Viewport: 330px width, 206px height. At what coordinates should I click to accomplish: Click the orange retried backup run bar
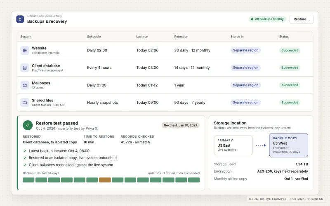click(105, 180)
